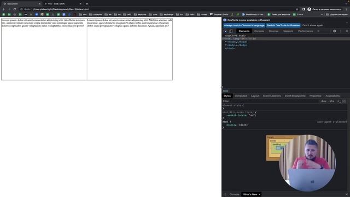Reload the current page

(15, 9)
